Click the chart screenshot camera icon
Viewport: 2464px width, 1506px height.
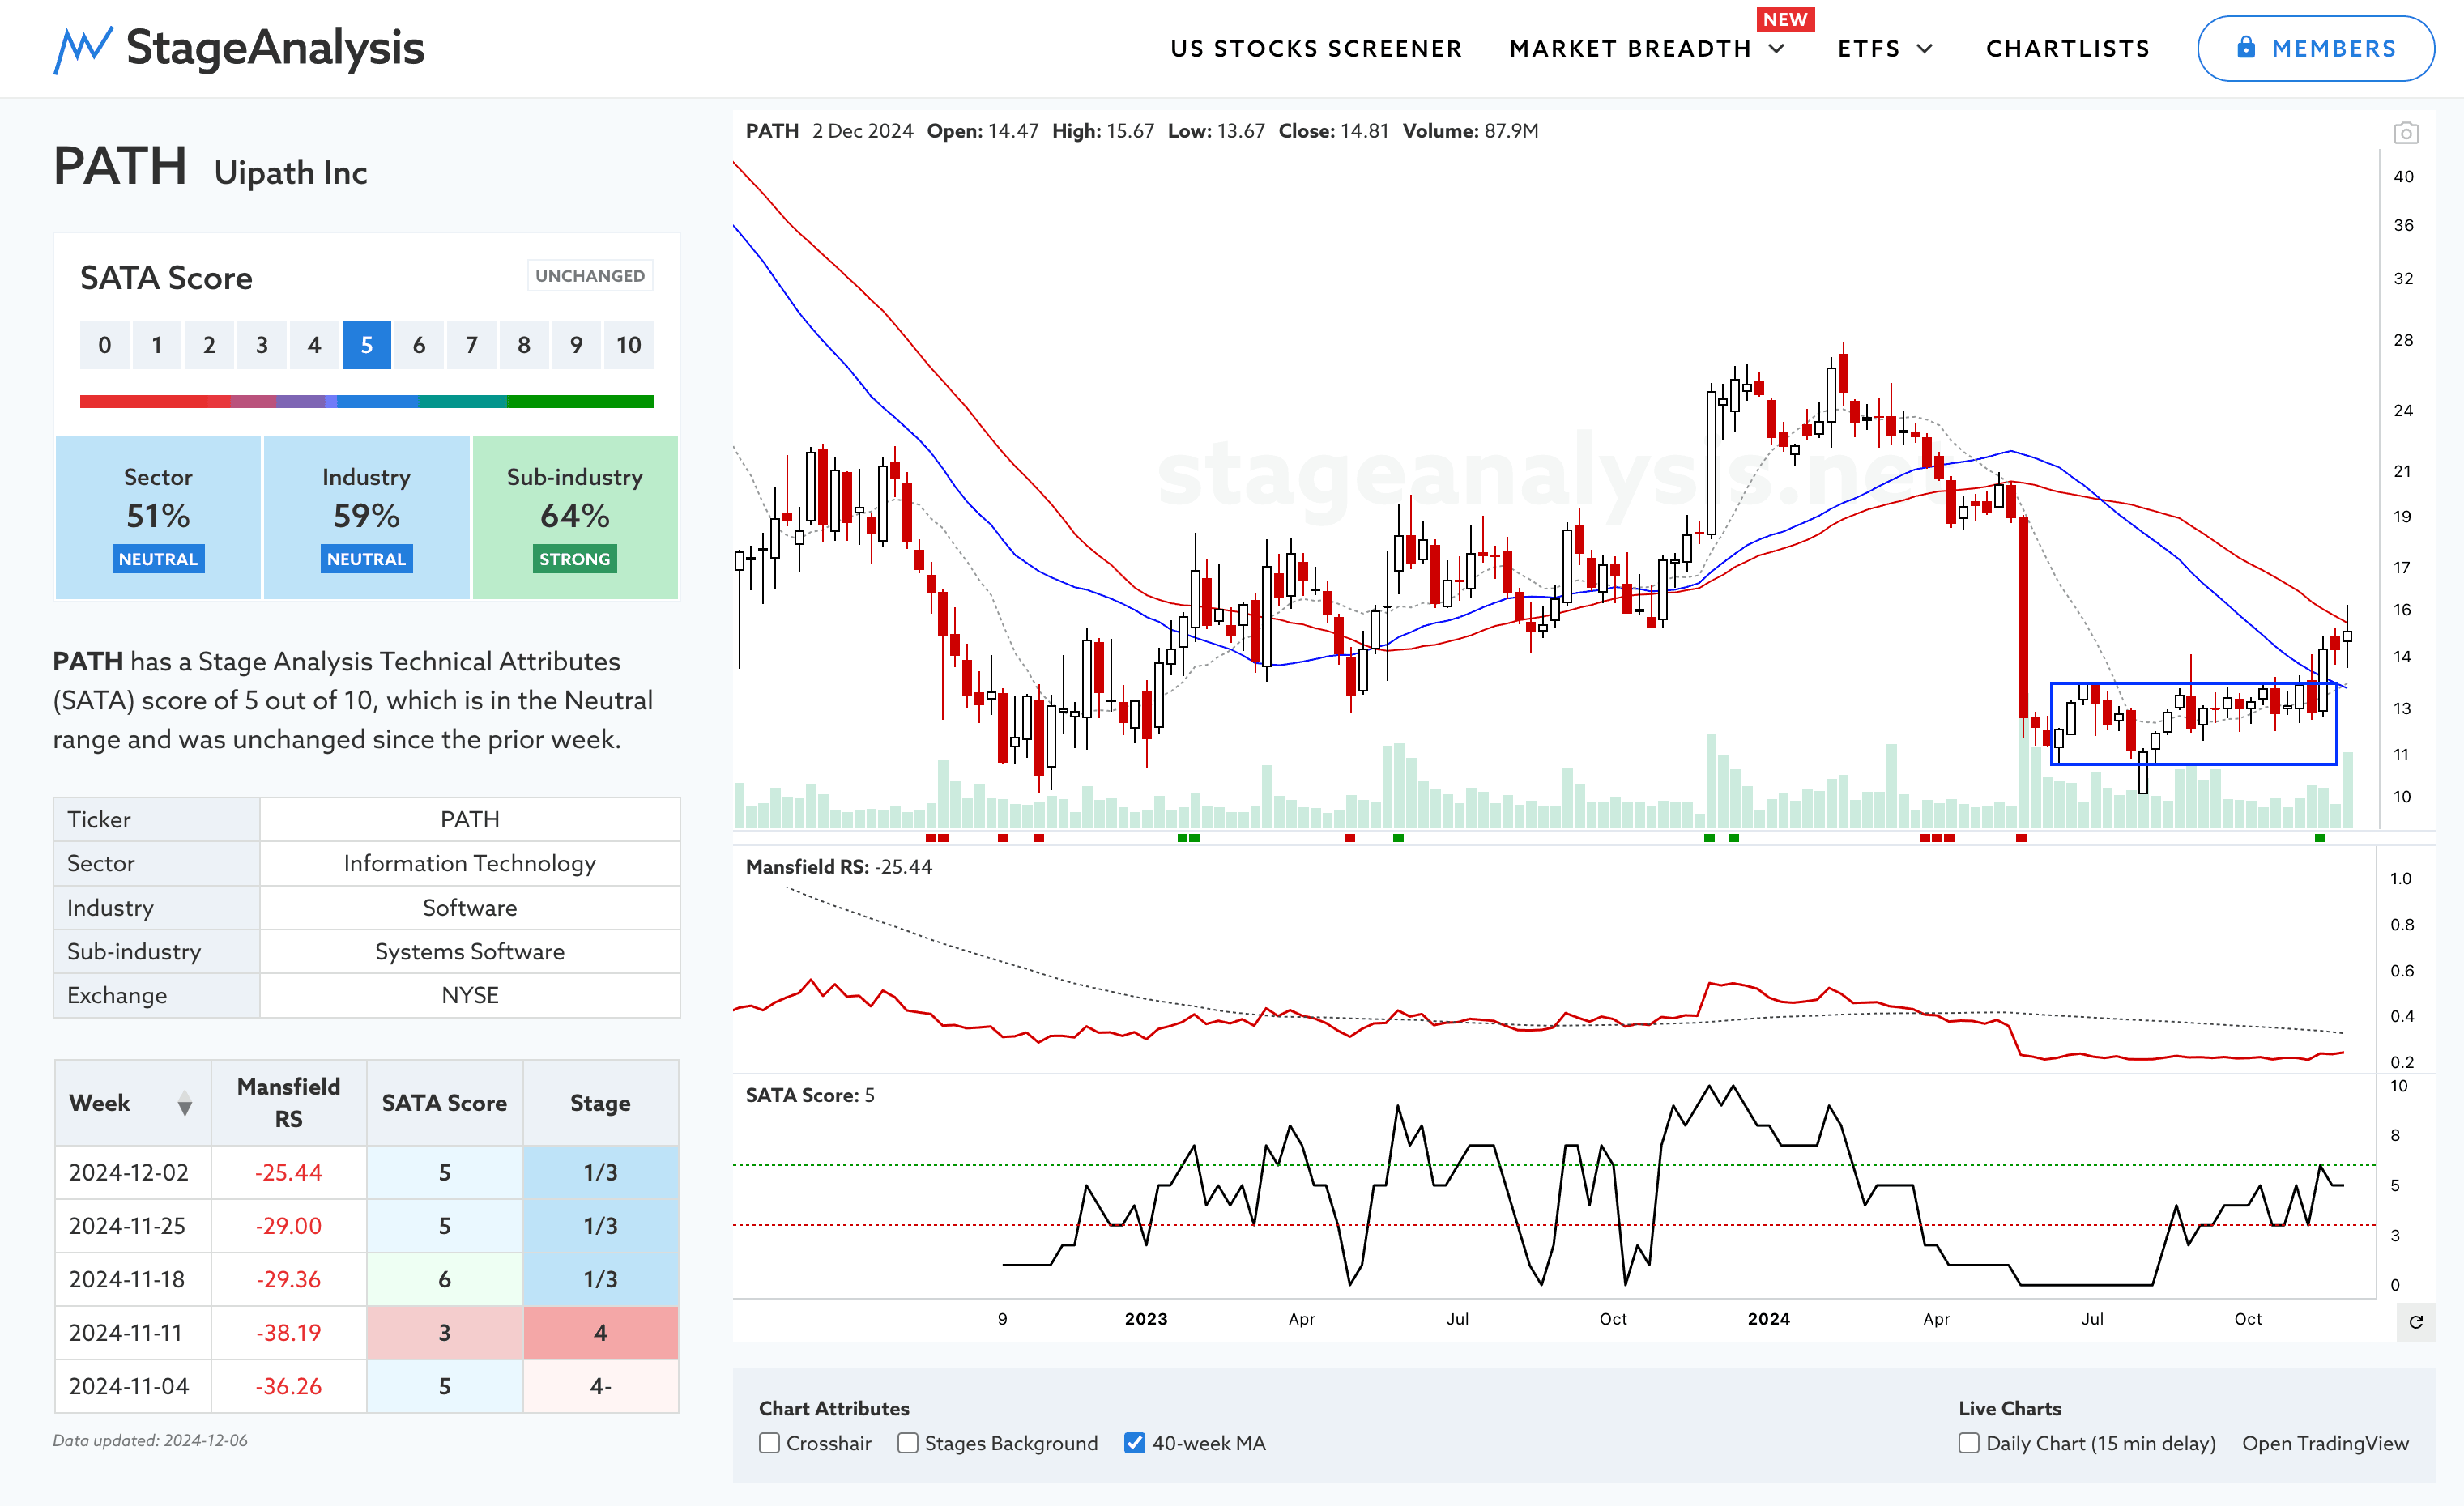2405,133
